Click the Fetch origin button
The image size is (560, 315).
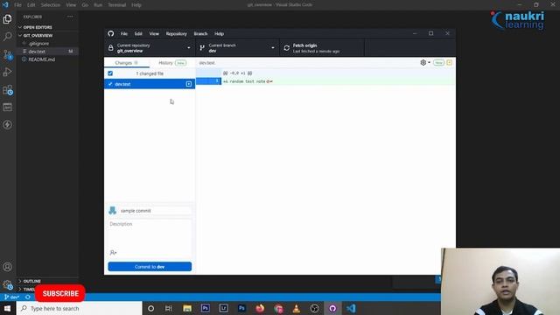[x=322, y=48]
